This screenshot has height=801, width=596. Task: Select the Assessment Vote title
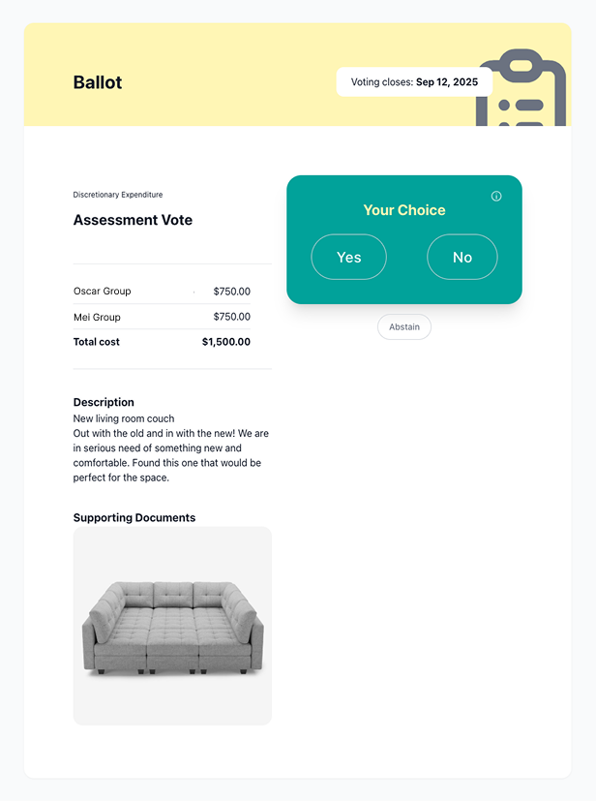coord(133,220)
